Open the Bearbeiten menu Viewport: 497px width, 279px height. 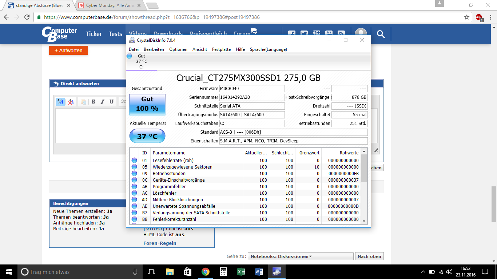pyautogui.click(x=154, y=49)
